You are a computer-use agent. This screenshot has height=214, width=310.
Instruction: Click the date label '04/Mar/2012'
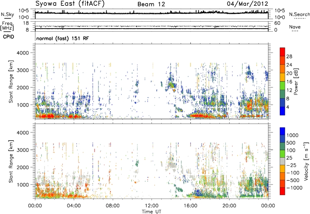248,4
